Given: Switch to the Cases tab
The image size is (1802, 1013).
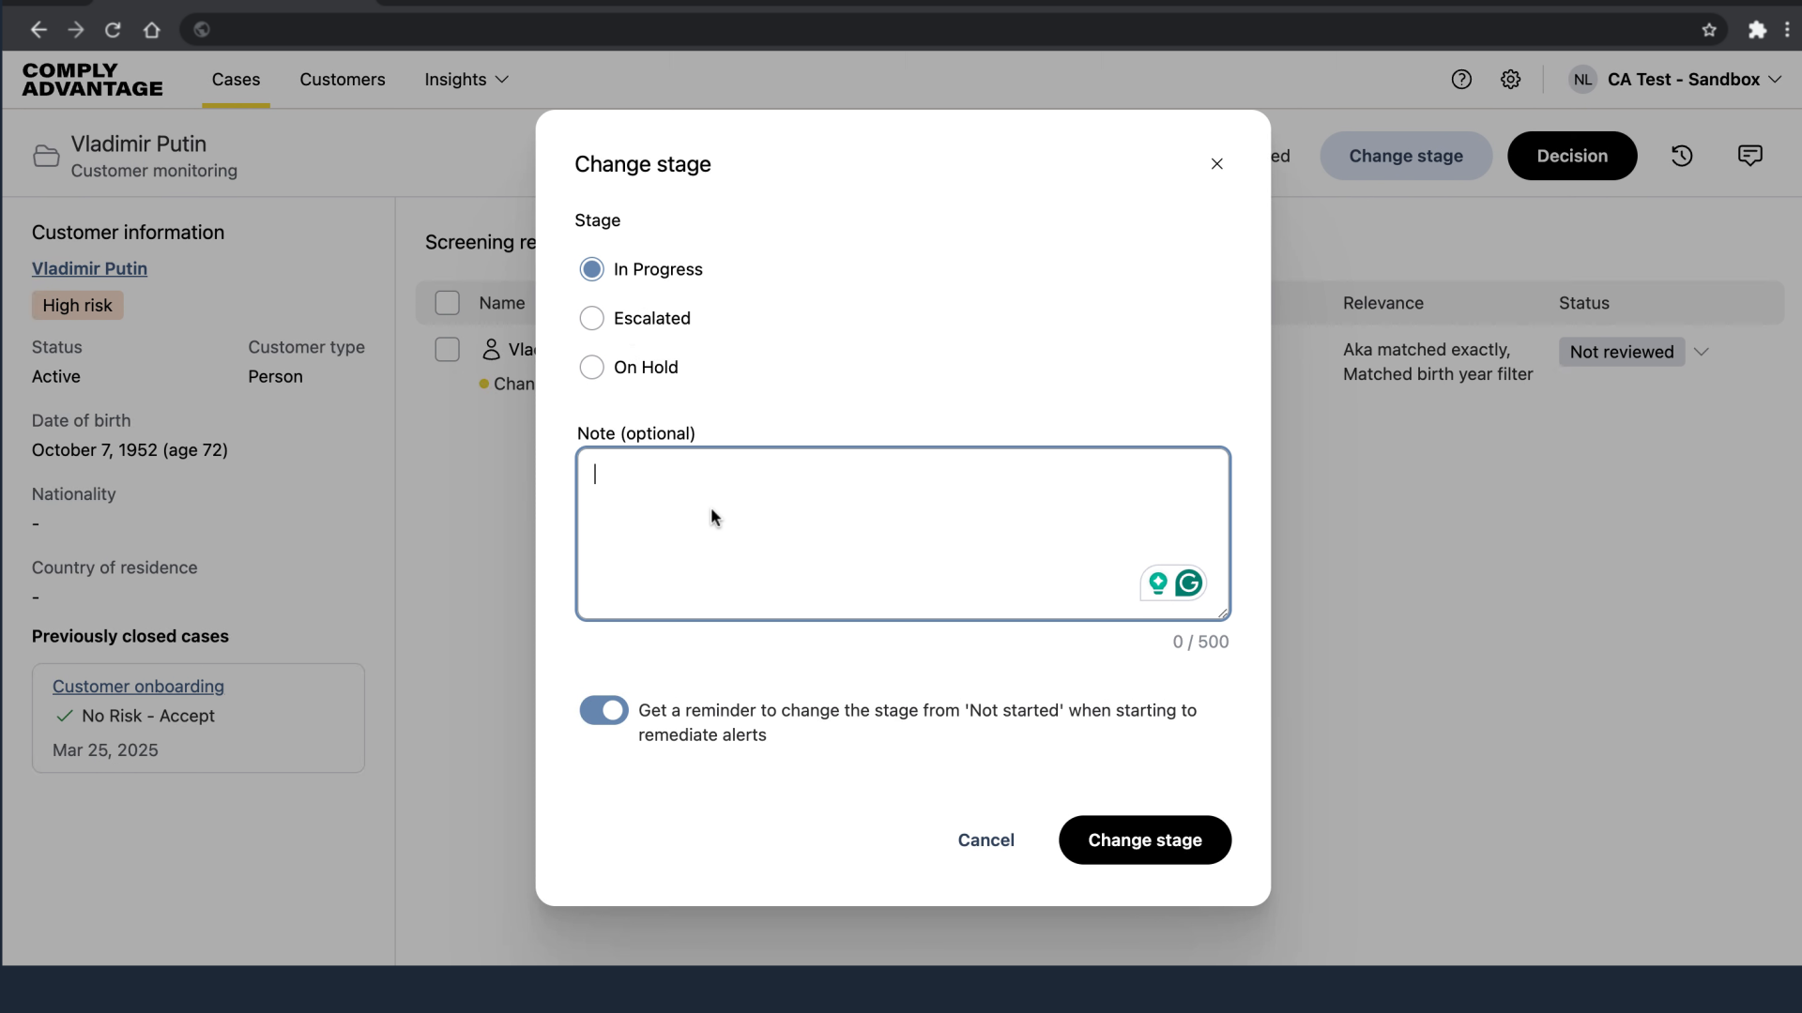Looking at the screenshot, I should click(x=236, y=80).
